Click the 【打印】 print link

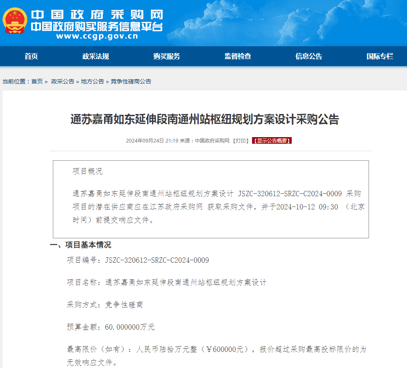pyautogui.click(x=240, y=141)
